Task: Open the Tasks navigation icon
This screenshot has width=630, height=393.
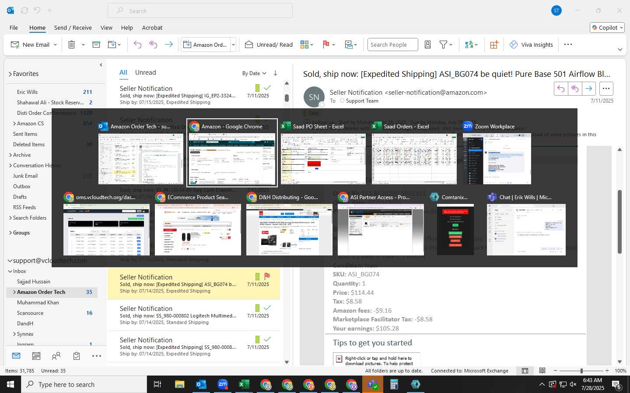Action: pyautogui.click(x=77, y=356)
